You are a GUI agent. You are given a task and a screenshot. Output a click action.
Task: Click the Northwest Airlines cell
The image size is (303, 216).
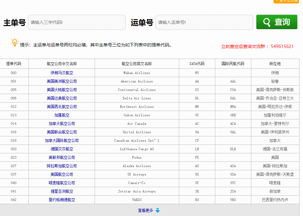(x=137, y=107)
